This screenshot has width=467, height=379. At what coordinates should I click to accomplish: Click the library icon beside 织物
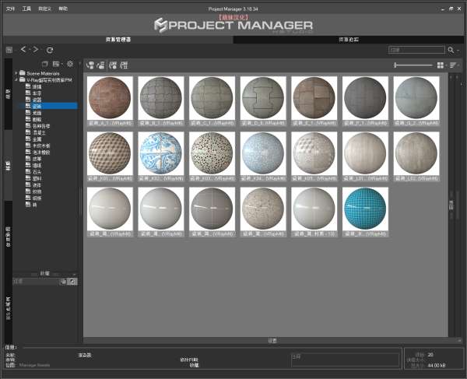click(28, 191)
